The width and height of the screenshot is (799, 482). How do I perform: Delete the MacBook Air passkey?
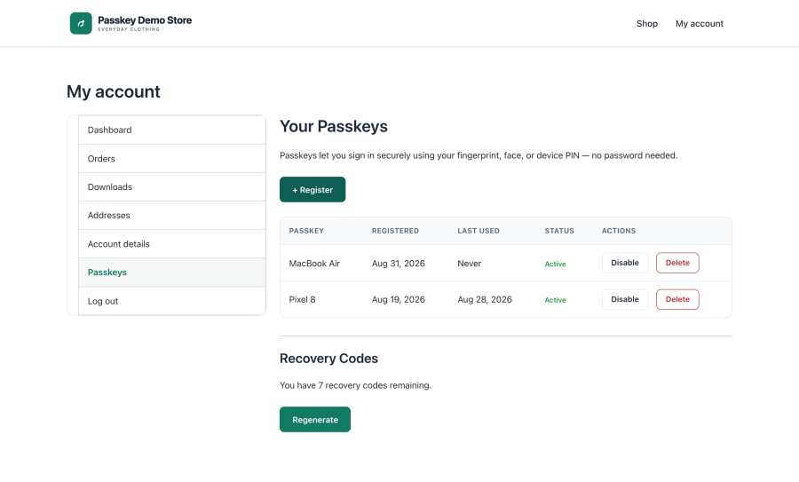point(677,263)
